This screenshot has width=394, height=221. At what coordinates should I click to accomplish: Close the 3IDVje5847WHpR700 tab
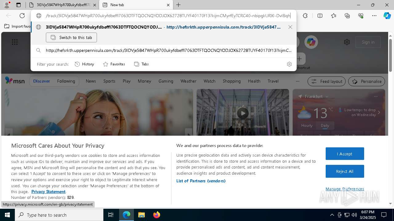click(94, 5)
